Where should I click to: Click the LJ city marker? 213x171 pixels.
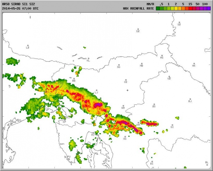(97, 90)
